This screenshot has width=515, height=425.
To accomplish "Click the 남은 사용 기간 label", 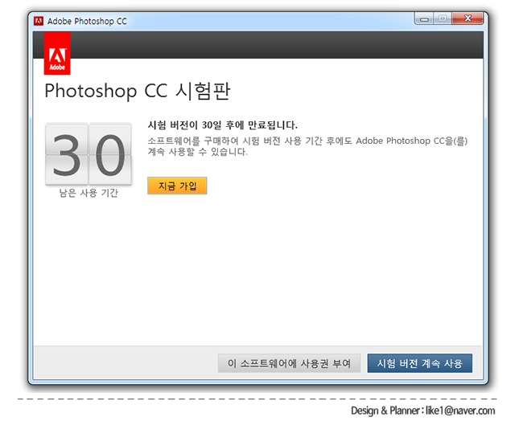I will 89,193.
